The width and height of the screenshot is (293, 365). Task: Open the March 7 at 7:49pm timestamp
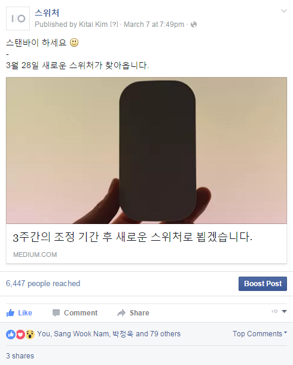tap(154, 24)
